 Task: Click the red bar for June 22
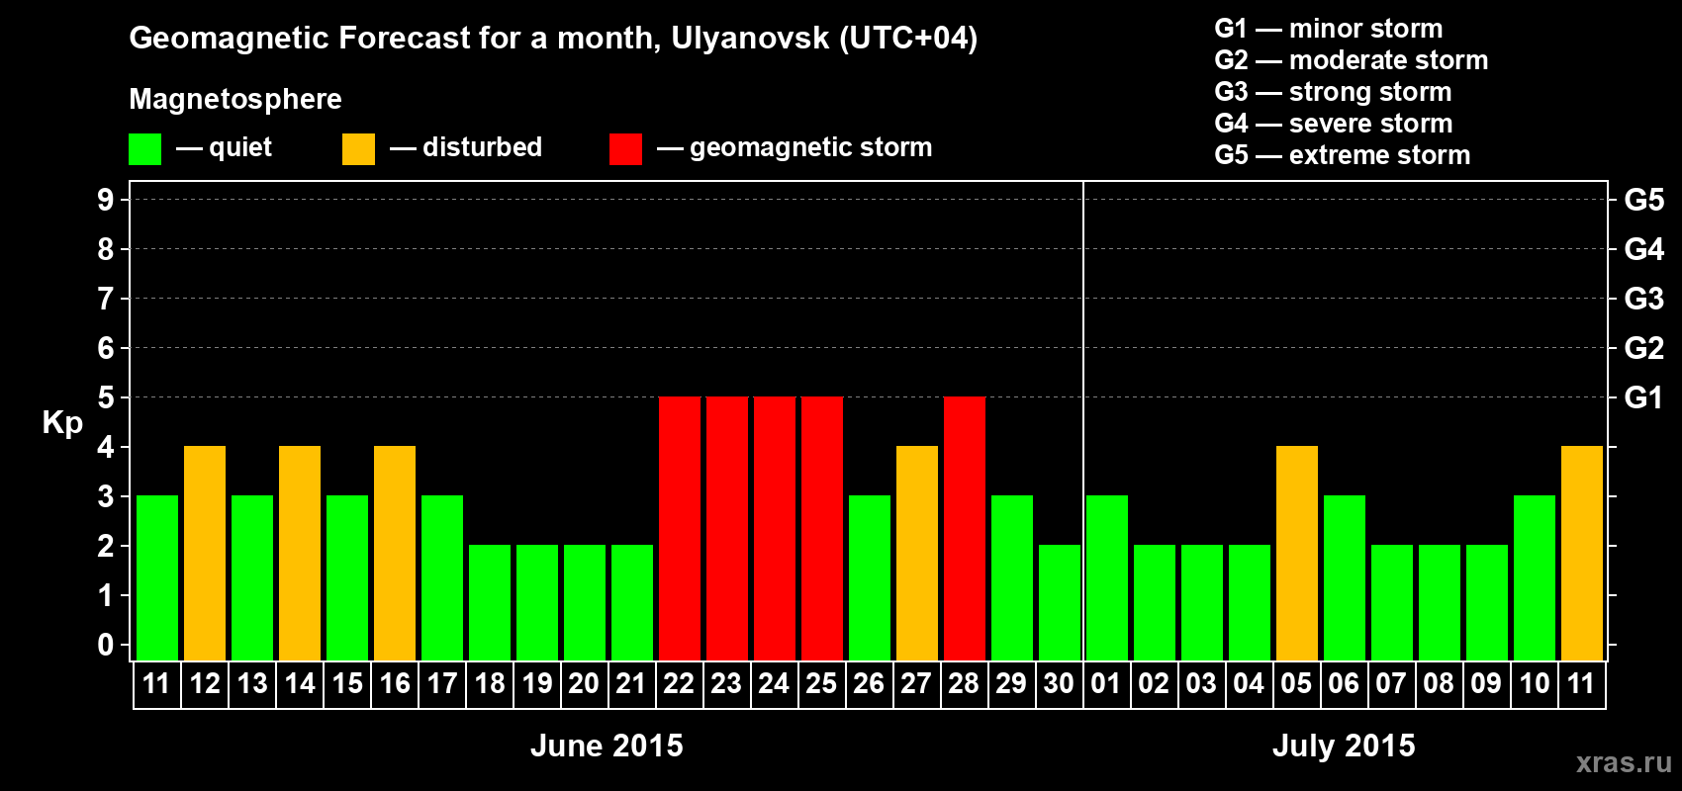click(680, 528)
